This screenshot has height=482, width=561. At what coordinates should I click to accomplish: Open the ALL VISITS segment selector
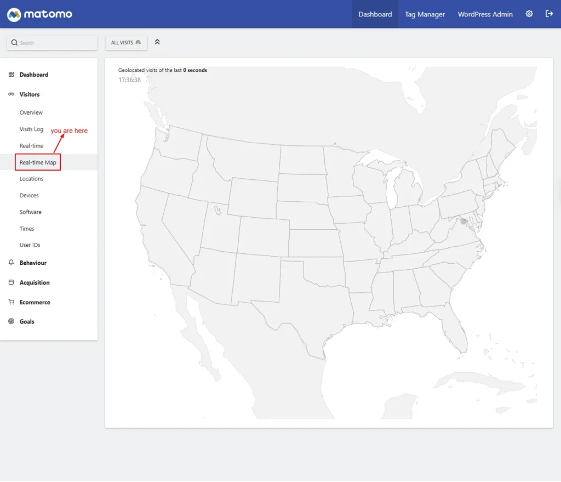tap(126, 43)
